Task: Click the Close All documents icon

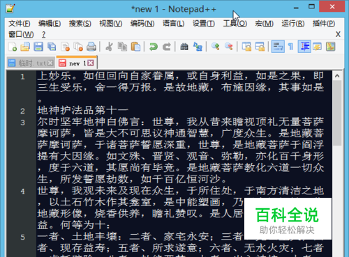Action: click(x=78, y=47)
